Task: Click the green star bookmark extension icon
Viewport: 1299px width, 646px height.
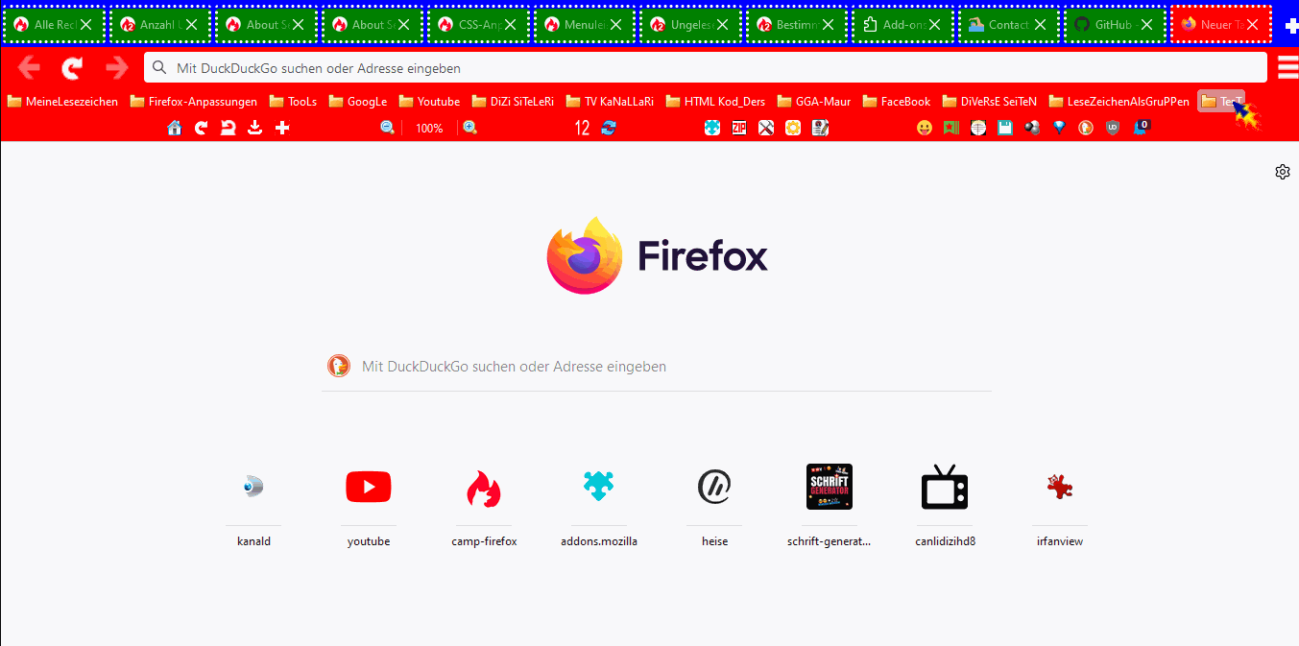Action: pyautogui.click(x=951, y=128)
